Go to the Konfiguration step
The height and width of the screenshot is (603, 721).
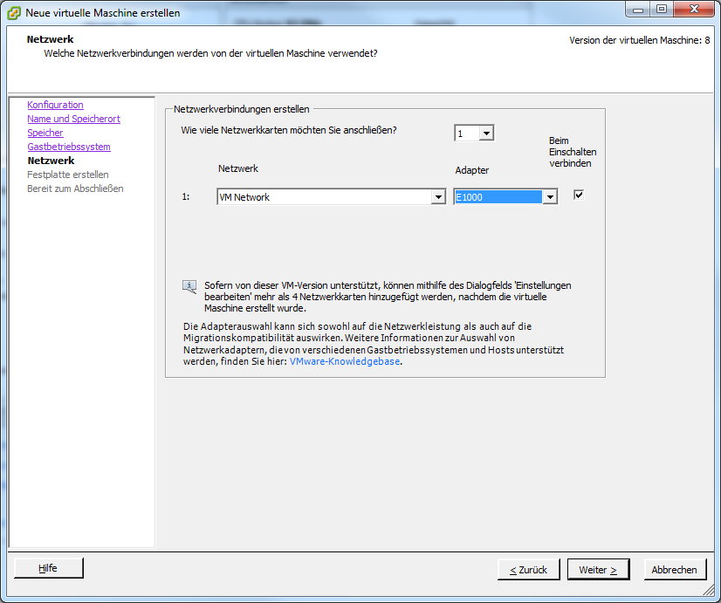pyautogui.click(x=55, y=105)
